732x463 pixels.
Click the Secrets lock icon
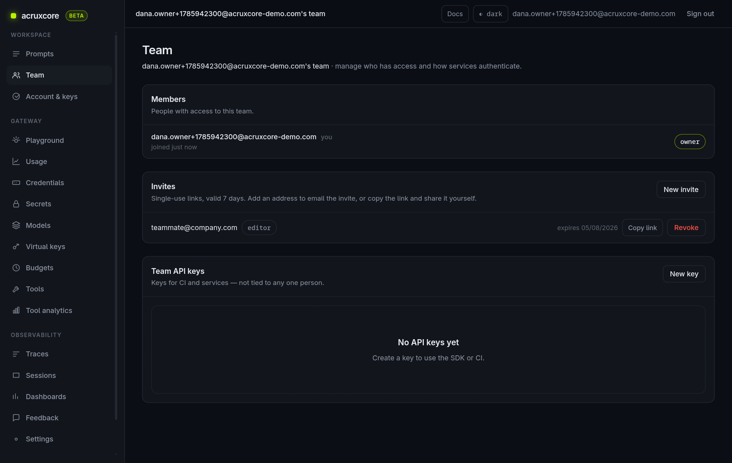[x=16, y=204]
